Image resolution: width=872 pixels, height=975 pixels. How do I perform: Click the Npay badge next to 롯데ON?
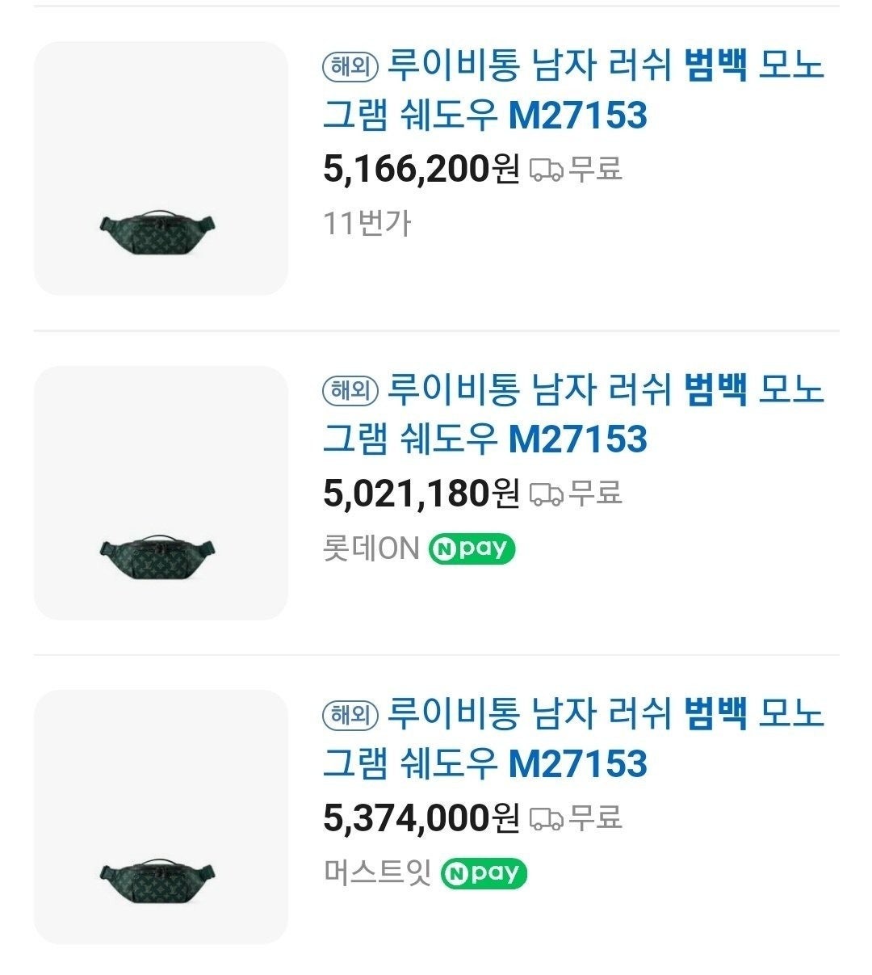(472, 549)
